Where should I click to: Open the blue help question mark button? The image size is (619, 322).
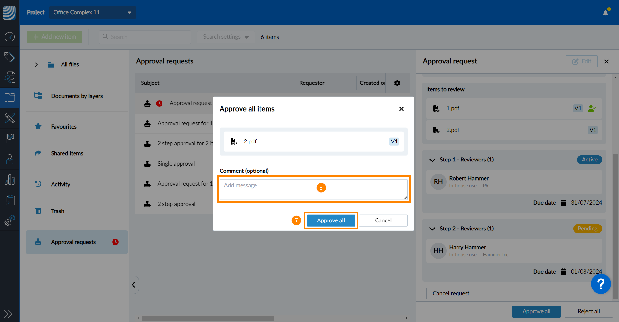[601, 284]
